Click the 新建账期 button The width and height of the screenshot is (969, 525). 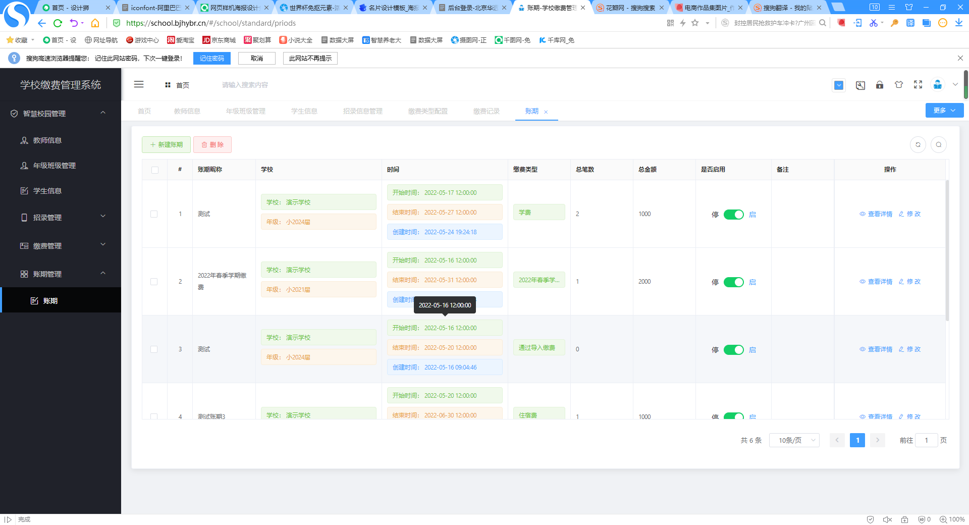click(166, 145)
